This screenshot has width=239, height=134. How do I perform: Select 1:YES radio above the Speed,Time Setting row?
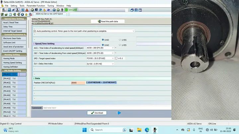tap(120, 40)
